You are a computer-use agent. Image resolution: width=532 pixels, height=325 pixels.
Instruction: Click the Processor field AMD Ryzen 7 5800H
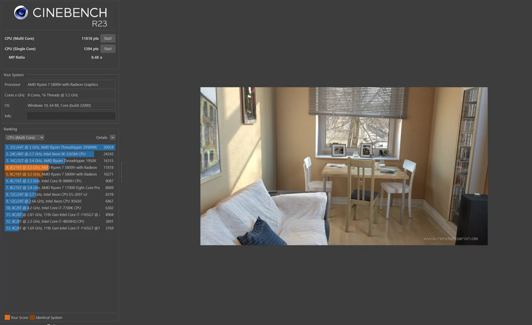click(71, 84)
